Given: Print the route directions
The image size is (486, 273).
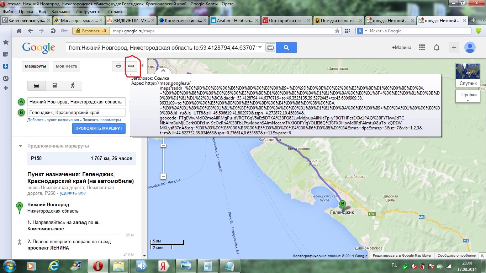Looking at the screenshot, I should point(118,66).
